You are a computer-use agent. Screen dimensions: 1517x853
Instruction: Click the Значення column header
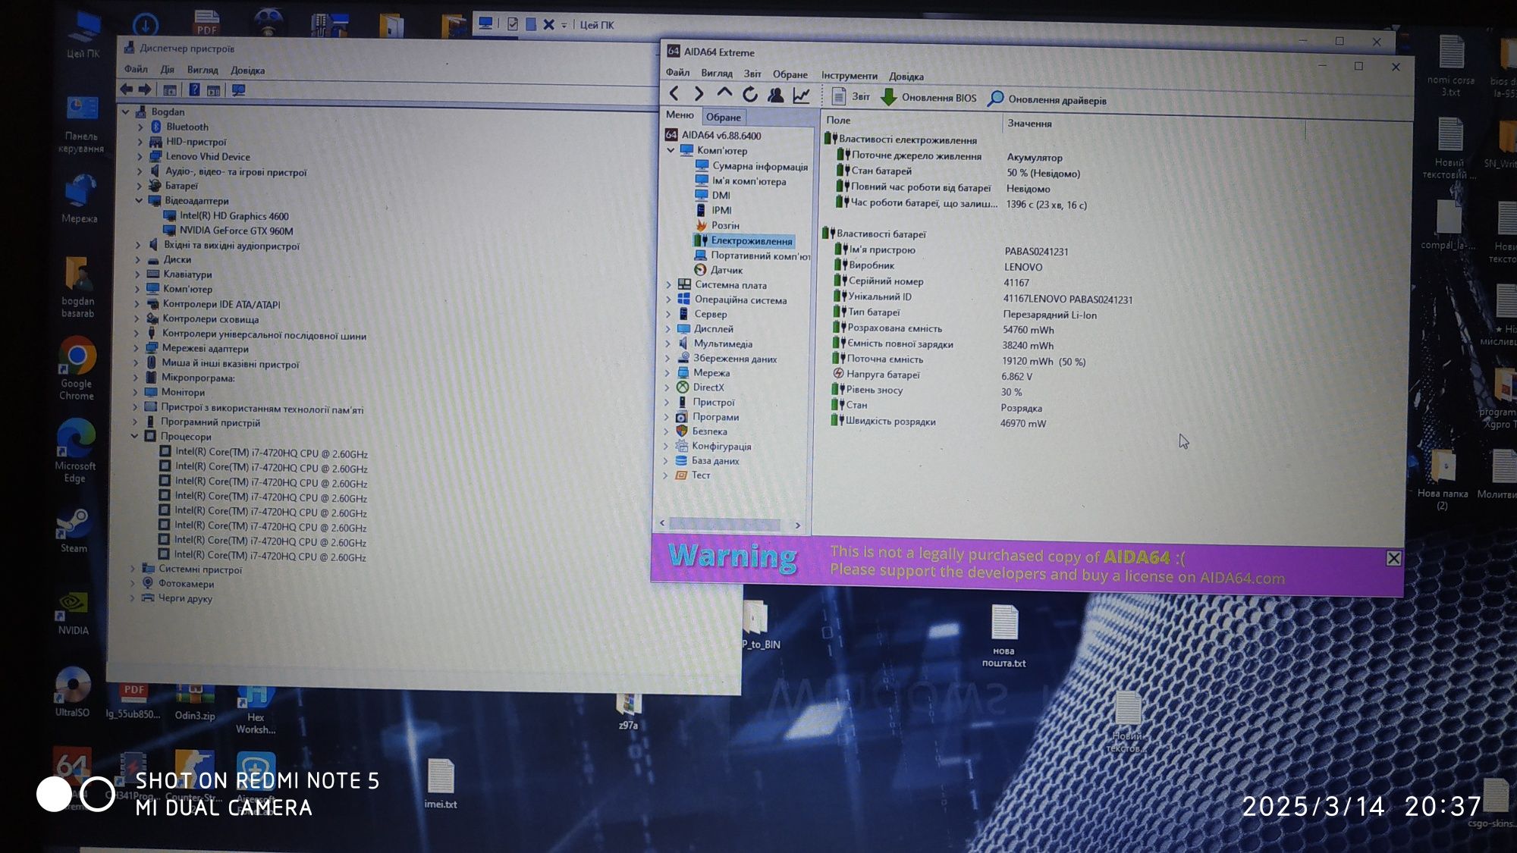click(x=1029, y=124)
